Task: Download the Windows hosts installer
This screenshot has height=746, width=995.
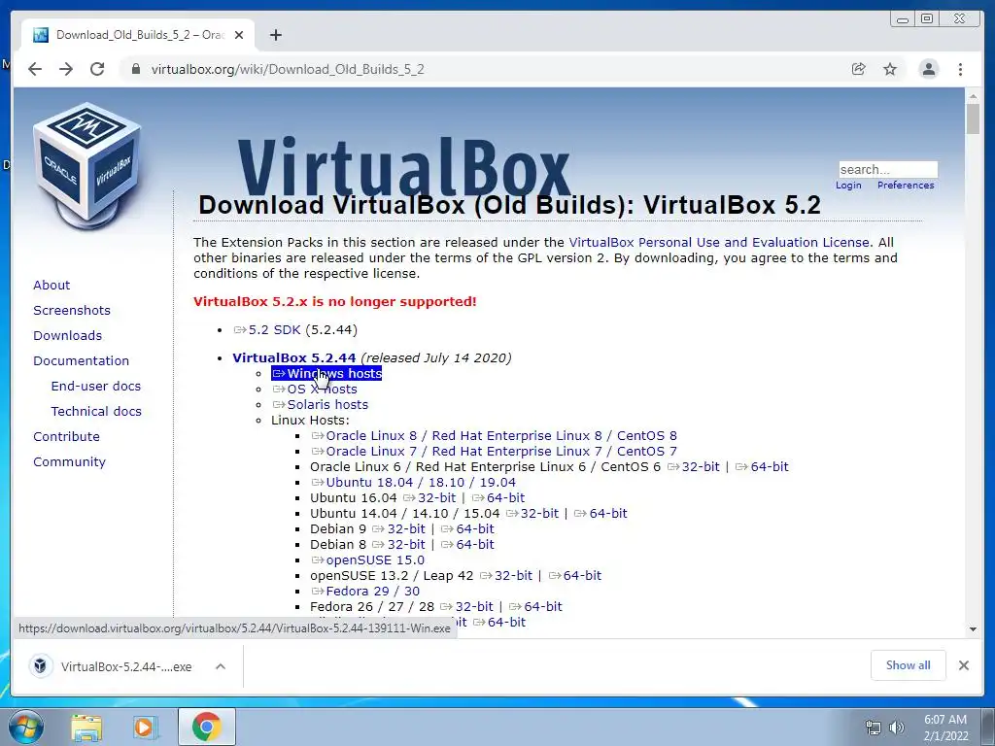Action: pos(326,374)
